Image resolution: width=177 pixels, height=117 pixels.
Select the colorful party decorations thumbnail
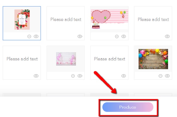[x=153, y=59]
